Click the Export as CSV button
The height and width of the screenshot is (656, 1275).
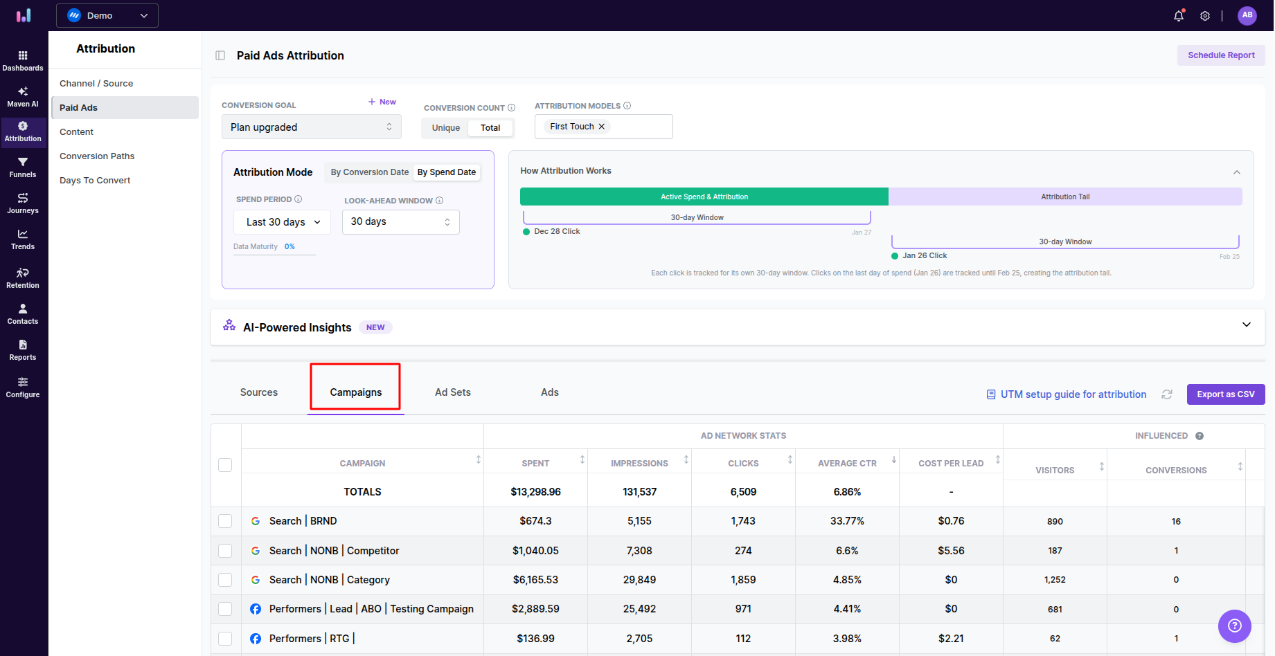click(x=1225, y=394)
